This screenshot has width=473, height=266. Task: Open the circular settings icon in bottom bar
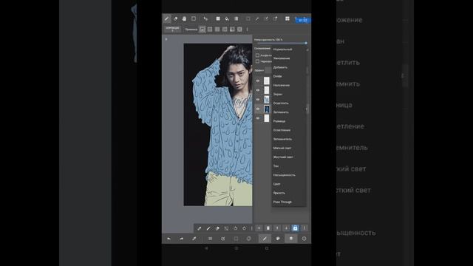click(x=304, y=239)
